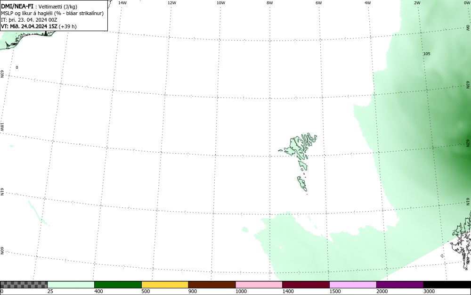Click the DMI/NEA-FI title text
This screenshot has height=295, width=471.
tap(17, 6)
